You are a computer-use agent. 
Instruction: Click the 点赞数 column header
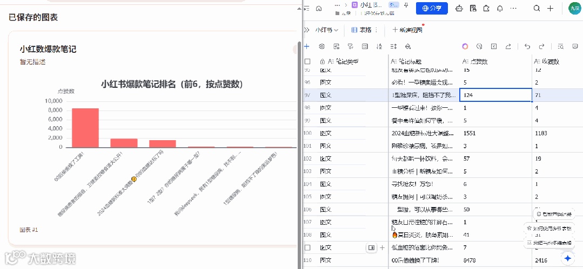[495, 61]
